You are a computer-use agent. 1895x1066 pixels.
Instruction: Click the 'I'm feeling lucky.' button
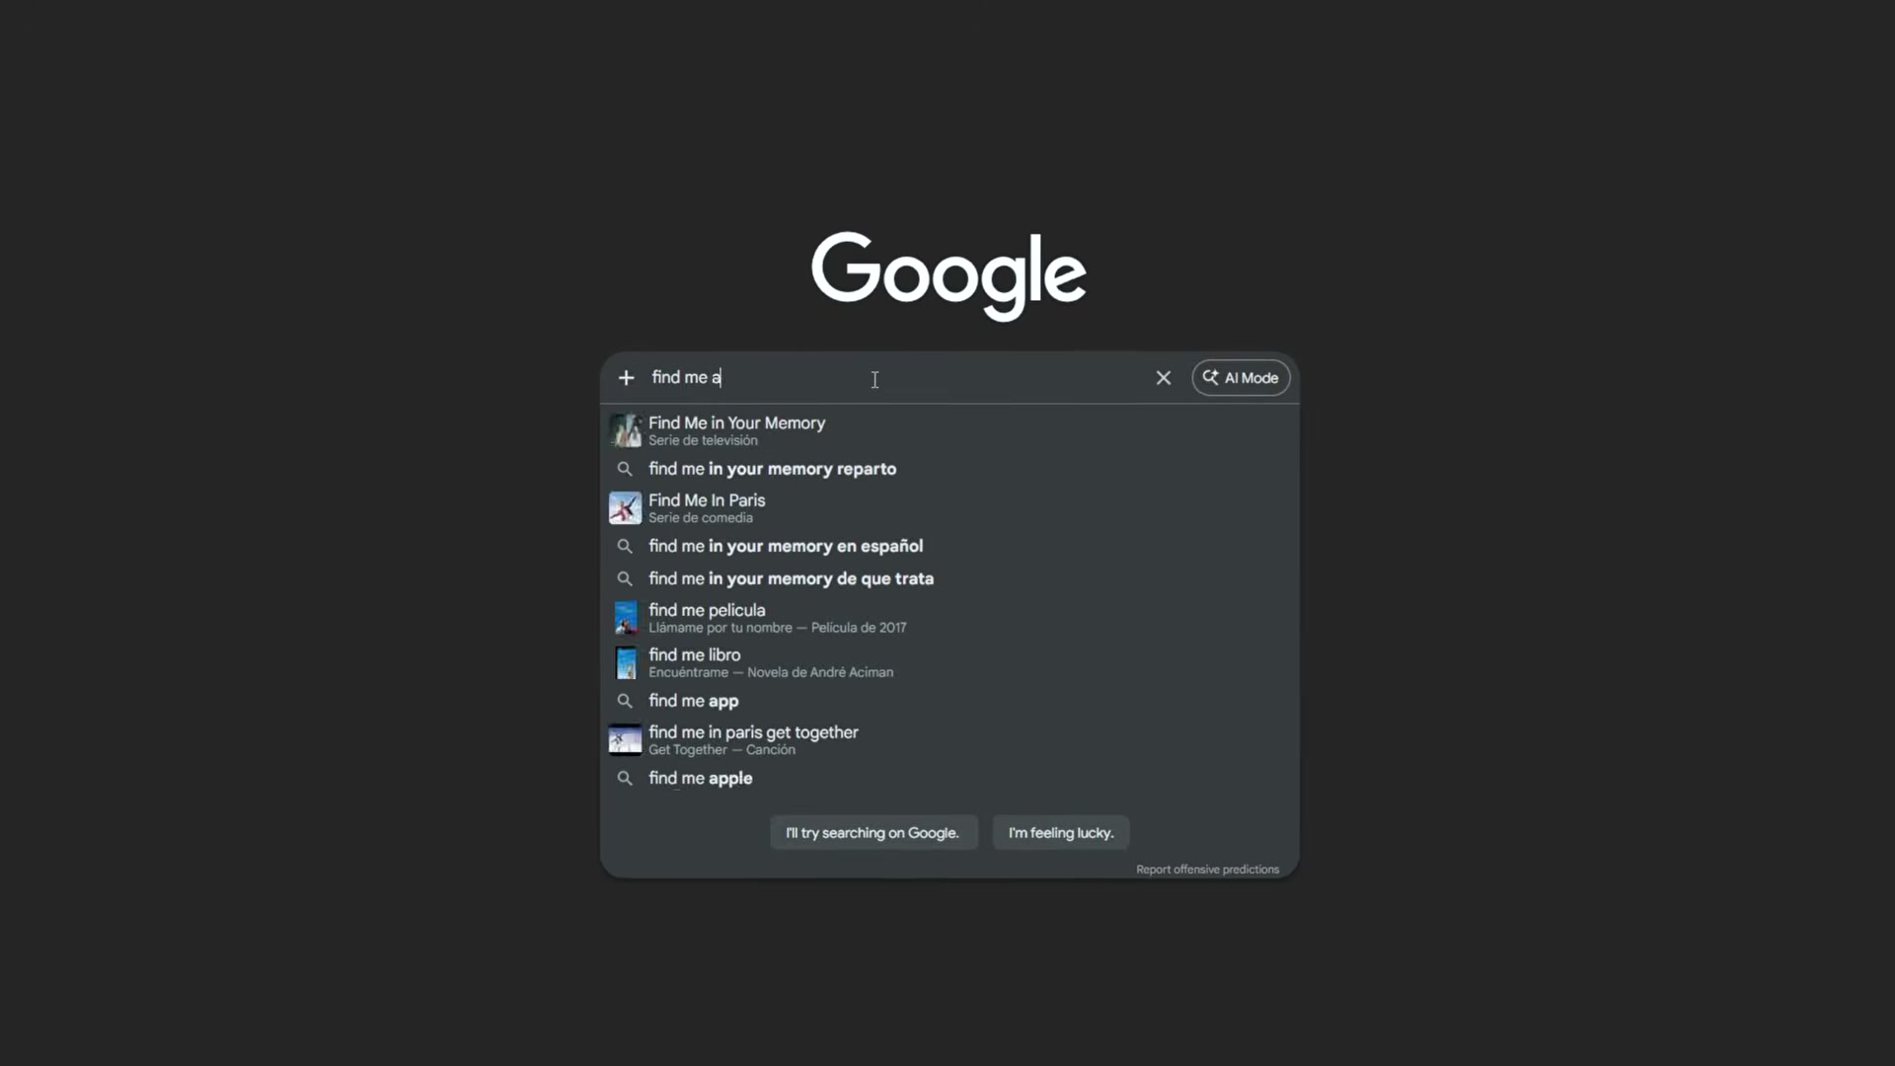coord(1061,832)
